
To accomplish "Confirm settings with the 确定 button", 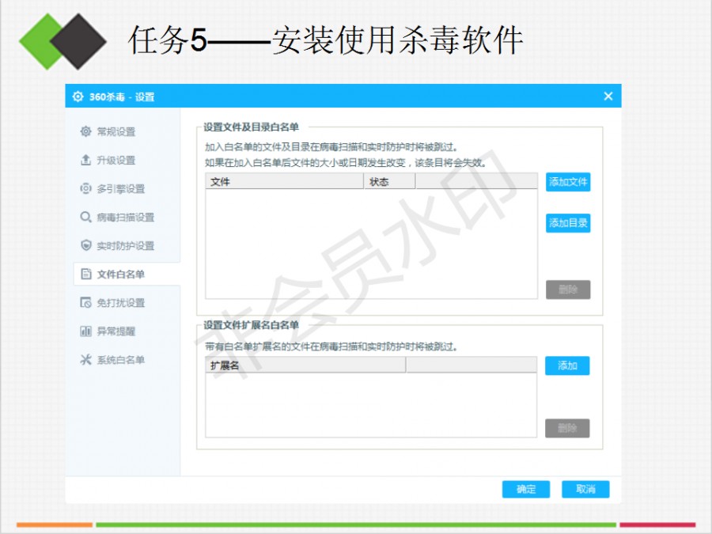I will [525, 489].
